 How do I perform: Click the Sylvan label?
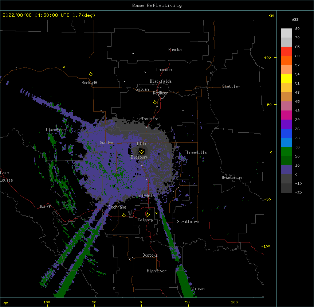click(142, 89)
